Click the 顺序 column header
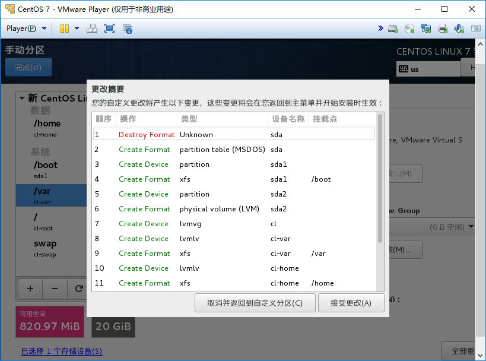The width and height of the screenshot is (486, 361). click(x=104, y=119)
